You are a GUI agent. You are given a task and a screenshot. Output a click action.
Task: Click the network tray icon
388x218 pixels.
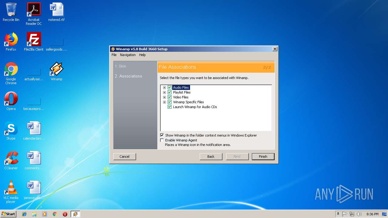tap(352, 214)
